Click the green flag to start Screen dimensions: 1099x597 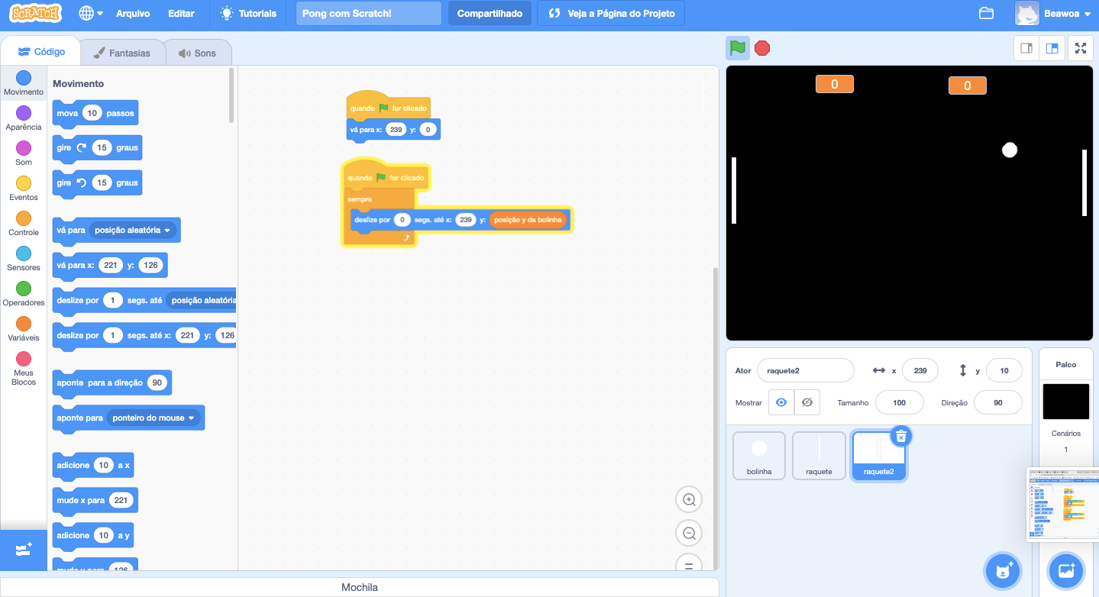pos(737,48)
